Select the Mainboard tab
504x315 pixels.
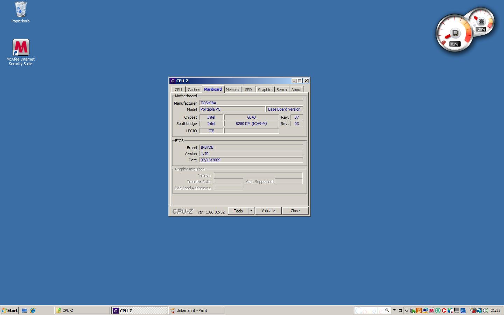213,89
